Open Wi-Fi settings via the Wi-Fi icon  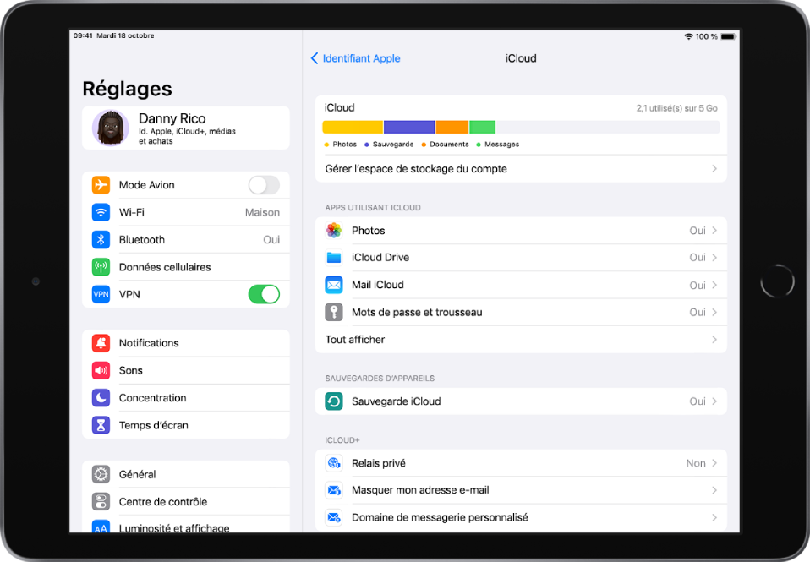pos(101,211)
